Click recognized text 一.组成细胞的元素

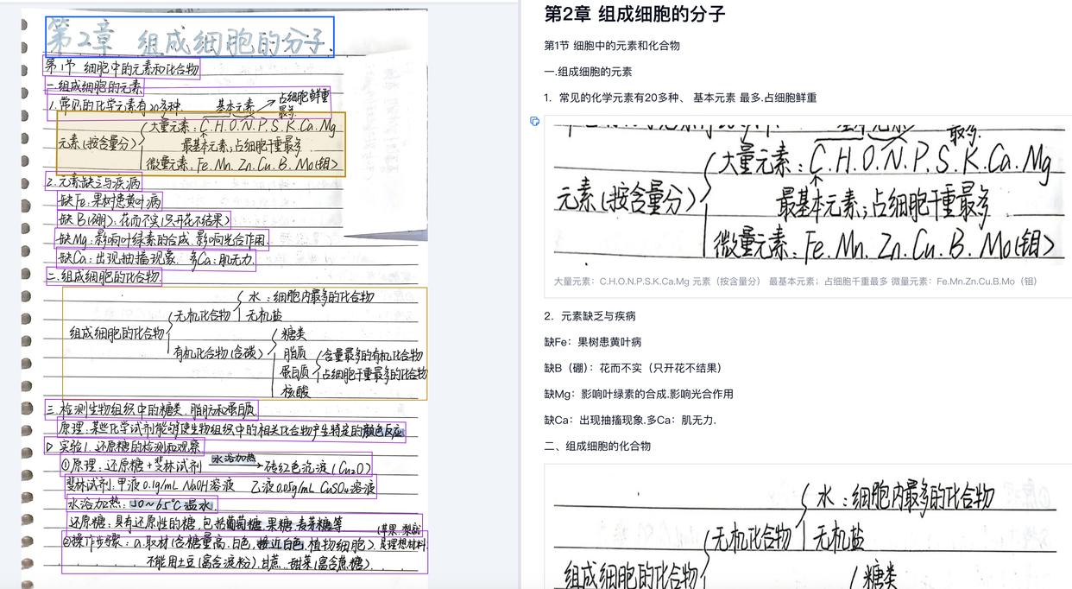tap(588, 72)
